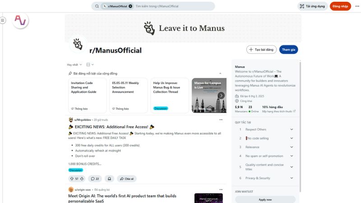Open the Tải ứng dụng app download button
Screen dimensions: 361x203
click(312, 6)
